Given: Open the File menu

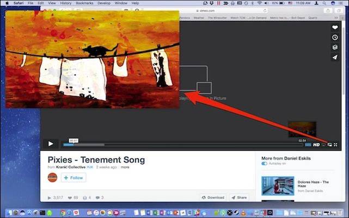Looking at the screenshot, I should tap(30, 3).
